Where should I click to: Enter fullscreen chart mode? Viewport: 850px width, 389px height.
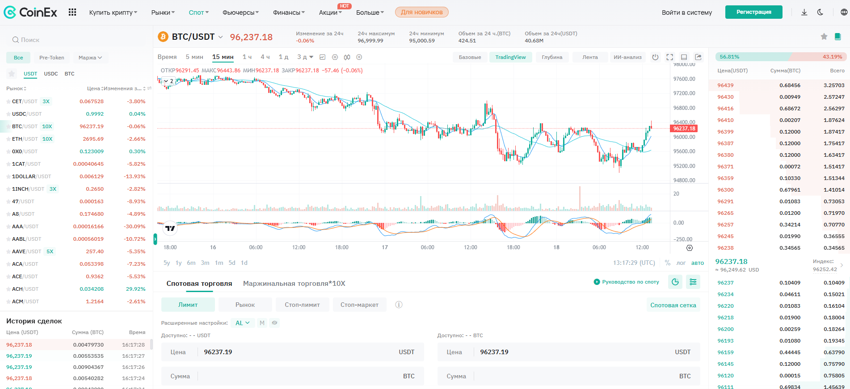669,57
